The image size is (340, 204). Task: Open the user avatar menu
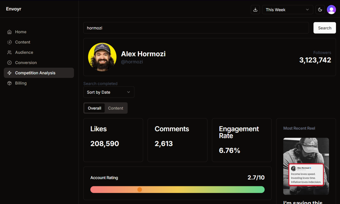coord(331,10)
